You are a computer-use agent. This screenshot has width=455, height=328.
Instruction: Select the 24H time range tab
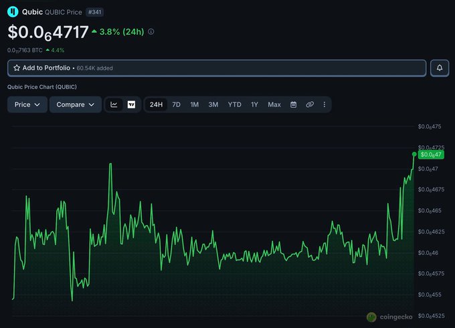point(156,104)
